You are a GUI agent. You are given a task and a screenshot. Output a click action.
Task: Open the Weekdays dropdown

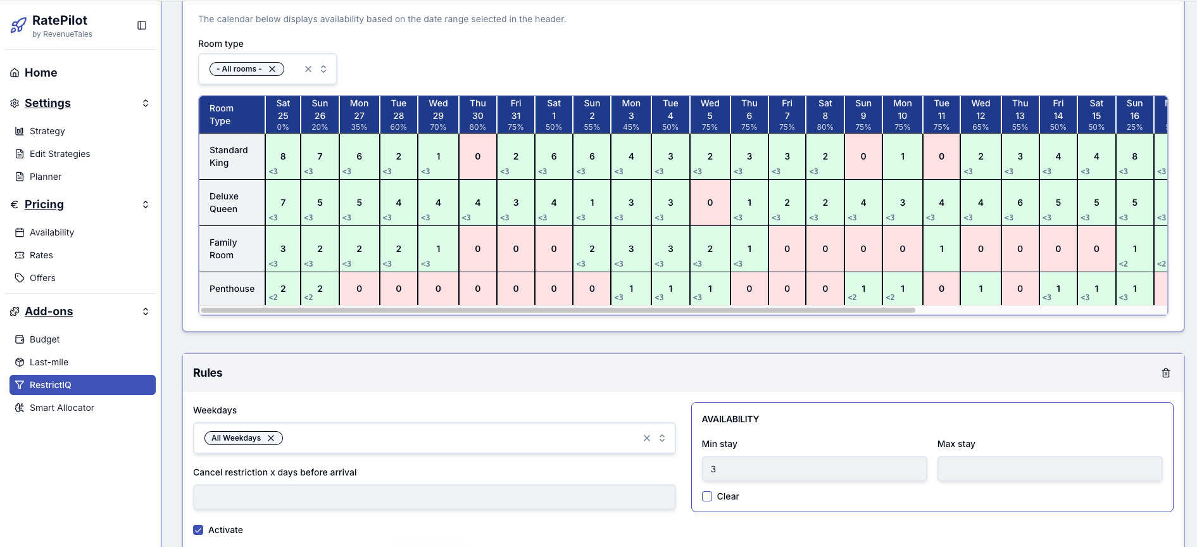click(662, 438)
